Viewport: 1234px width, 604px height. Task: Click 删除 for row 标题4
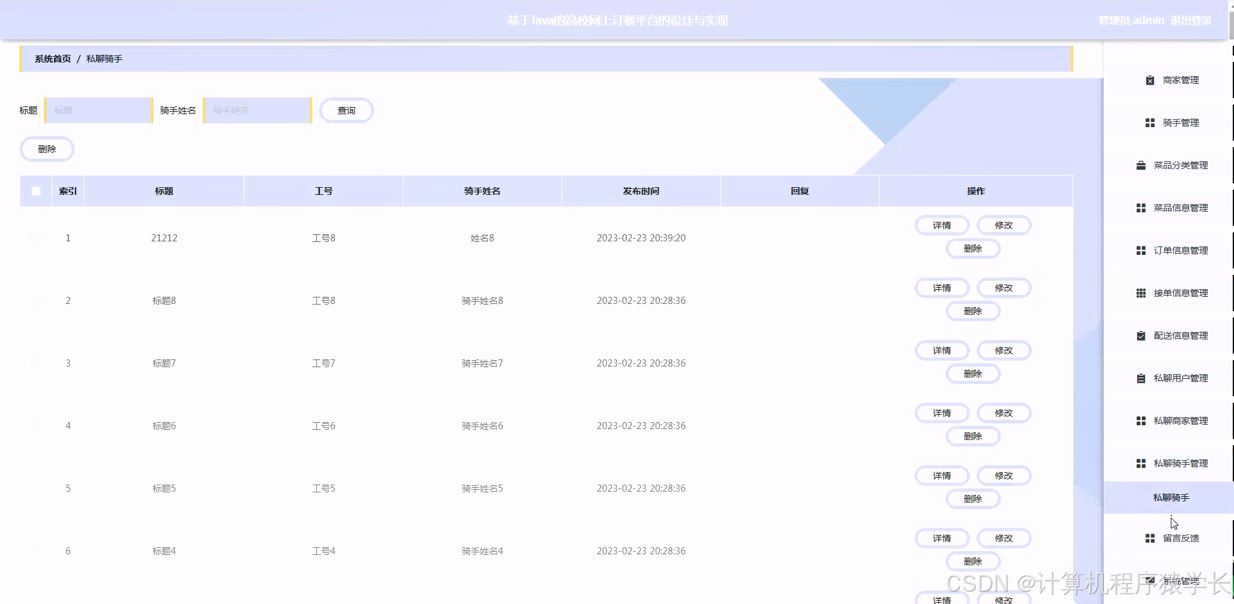tap(973, 561)
